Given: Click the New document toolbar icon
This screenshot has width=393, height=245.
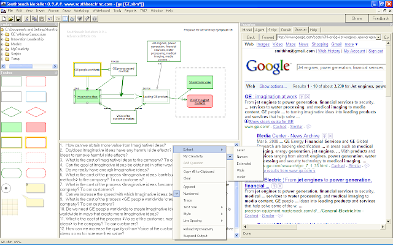Looking at the screenshot, I should pyautogui.click(x=4, y=18).
